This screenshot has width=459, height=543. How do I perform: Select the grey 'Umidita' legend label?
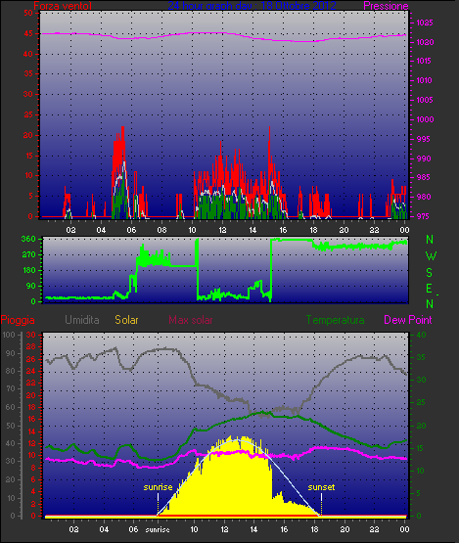[82, 320]
